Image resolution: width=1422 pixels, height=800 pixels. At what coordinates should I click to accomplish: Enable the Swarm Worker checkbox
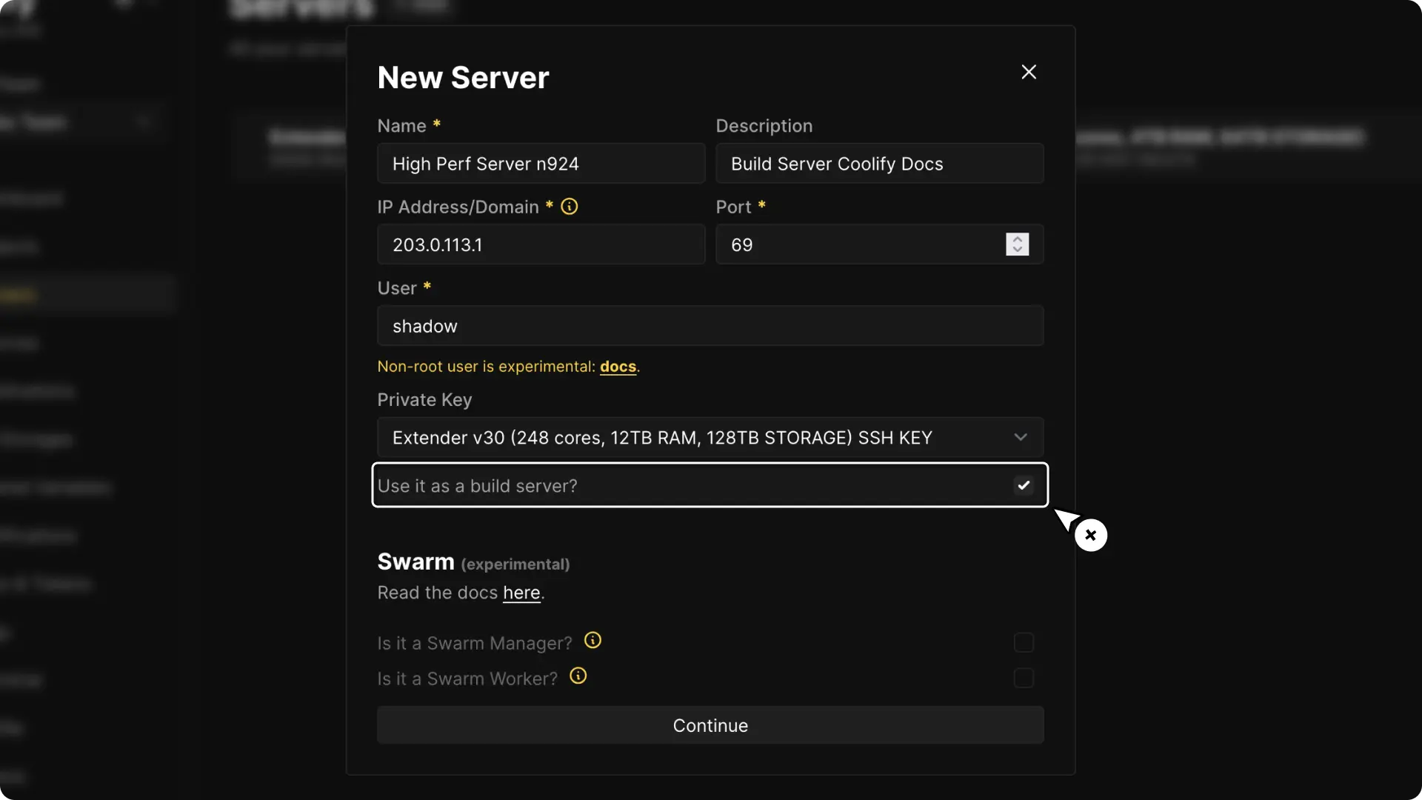(x=1024, y=678)
